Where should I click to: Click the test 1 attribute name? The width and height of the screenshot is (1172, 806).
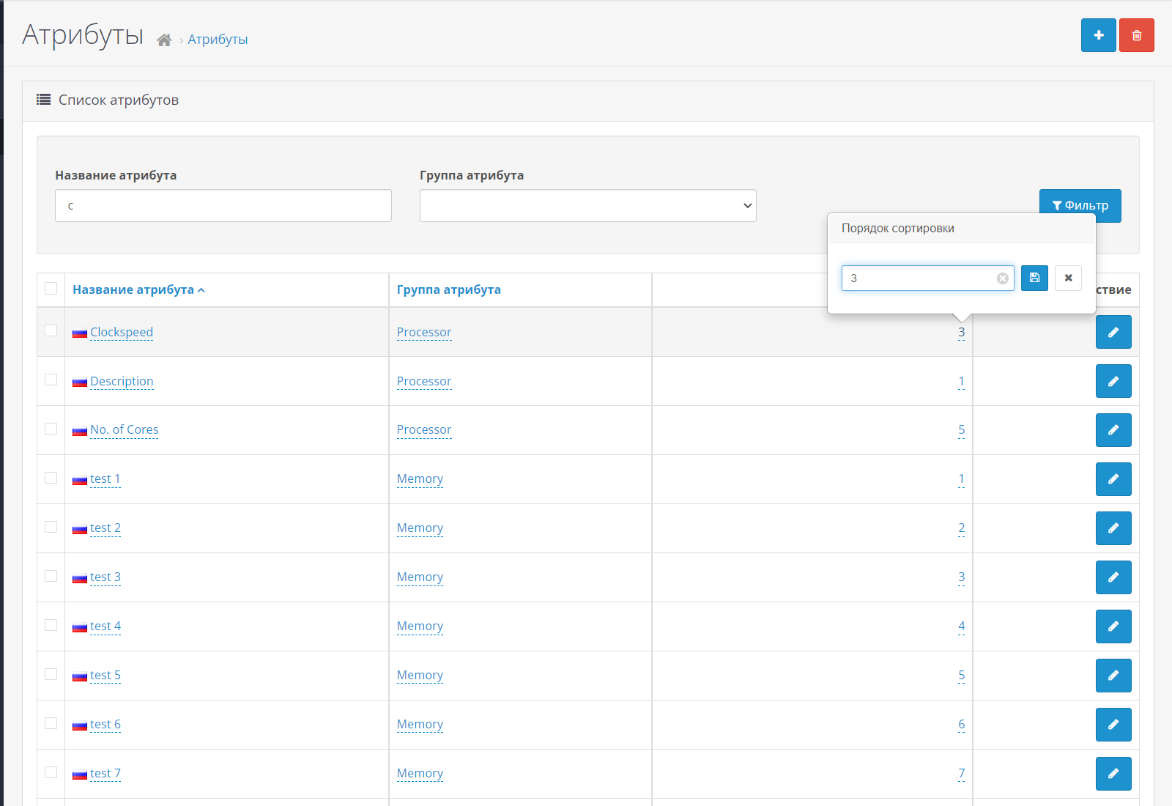[105, 478]
